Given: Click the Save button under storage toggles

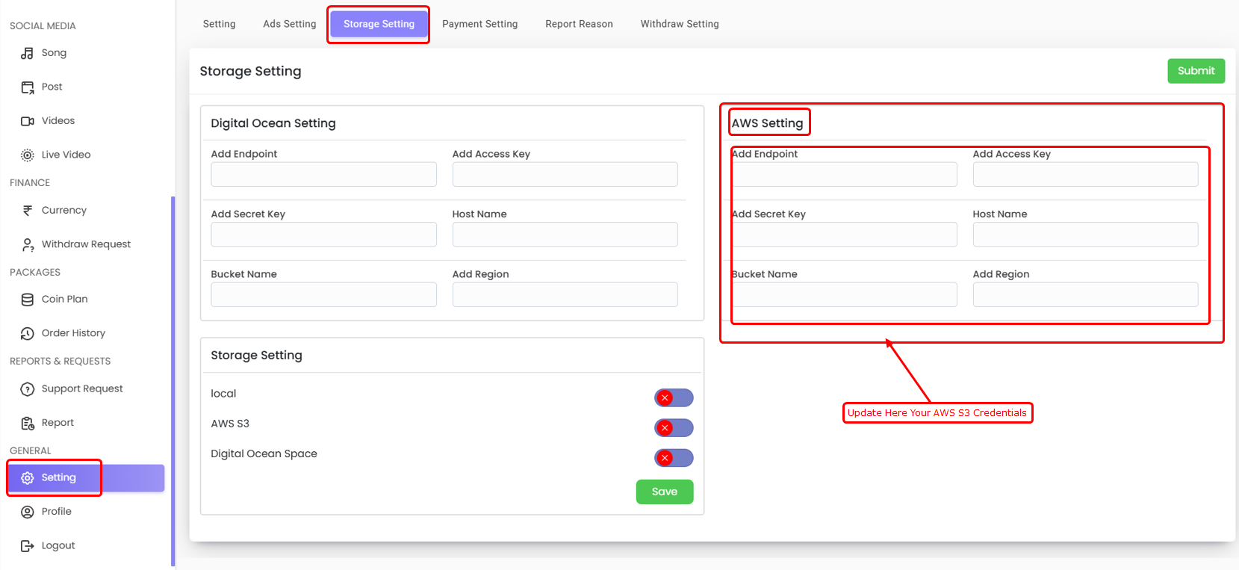Looking at the screenshot, I should 664,492.
